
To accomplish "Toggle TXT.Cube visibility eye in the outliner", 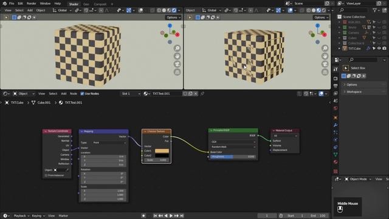I will 379,49.
